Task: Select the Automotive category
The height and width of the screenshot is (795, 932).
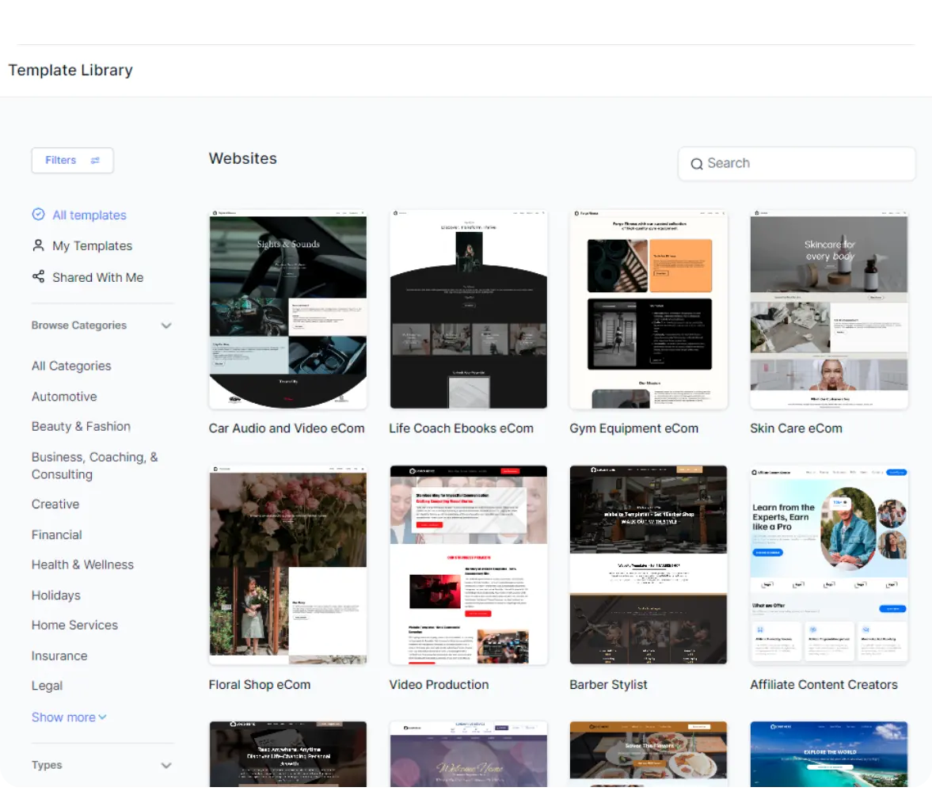Action: [x=64, y=397]
